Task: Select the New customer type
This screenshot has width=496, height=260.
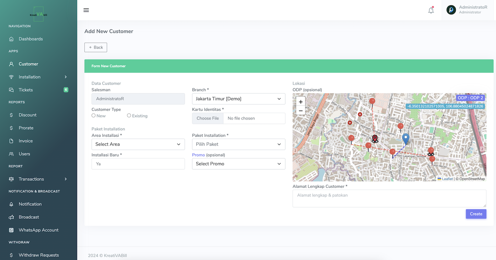Action: (x=93, y=115)
